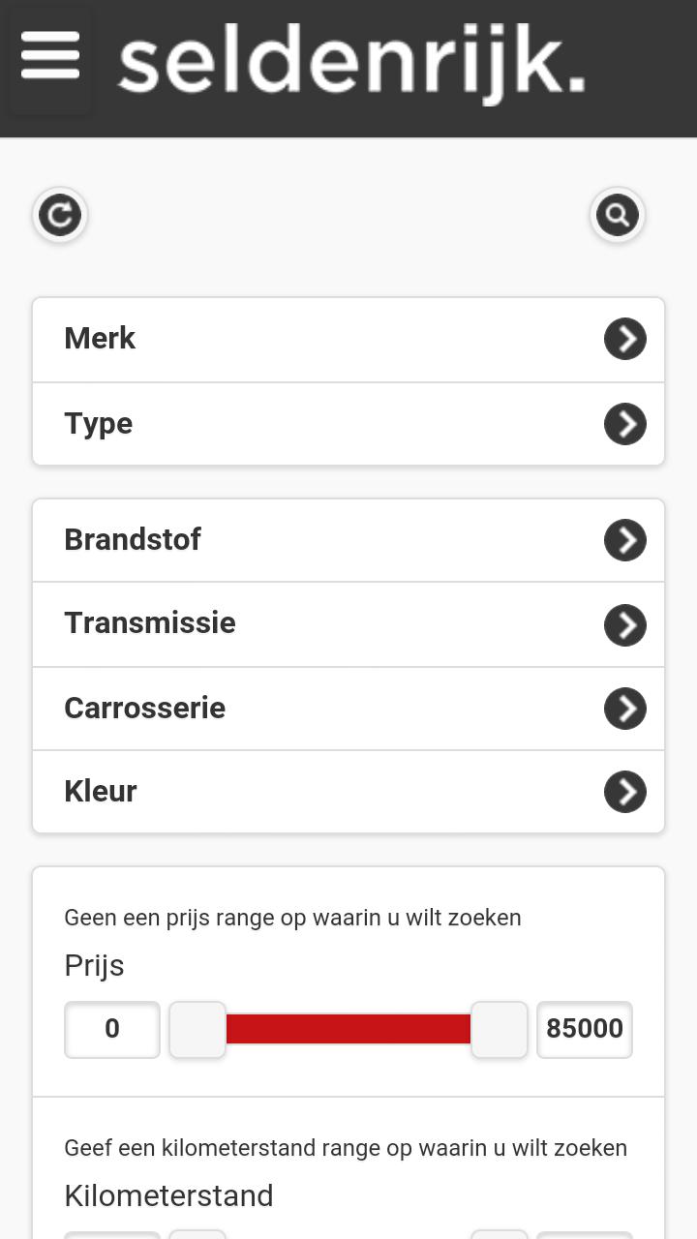Click the reset filters refresh icon
Screen dimensions: 697x1239
(x=60, y=215)
